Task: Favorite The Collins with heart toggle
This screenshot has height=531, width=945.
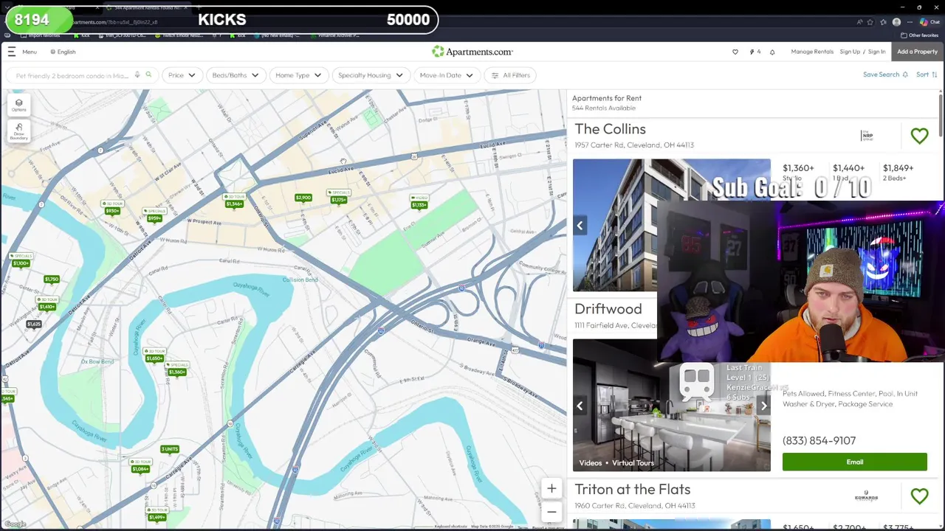Action: pyautogui.click(x=919, y=136)
